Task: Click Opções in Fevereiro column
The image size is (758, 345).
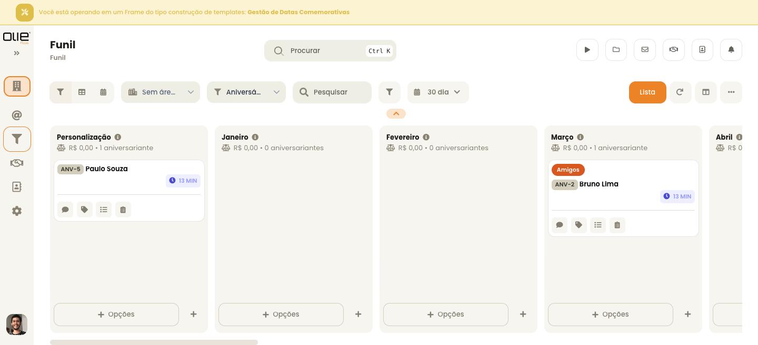Action: pyautogui.click(x=446, y=315)
